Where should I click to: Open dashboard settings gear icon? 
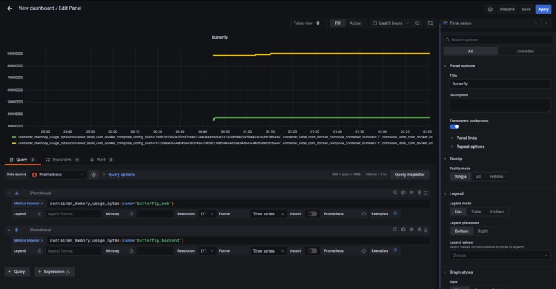(x=490, y=10)
